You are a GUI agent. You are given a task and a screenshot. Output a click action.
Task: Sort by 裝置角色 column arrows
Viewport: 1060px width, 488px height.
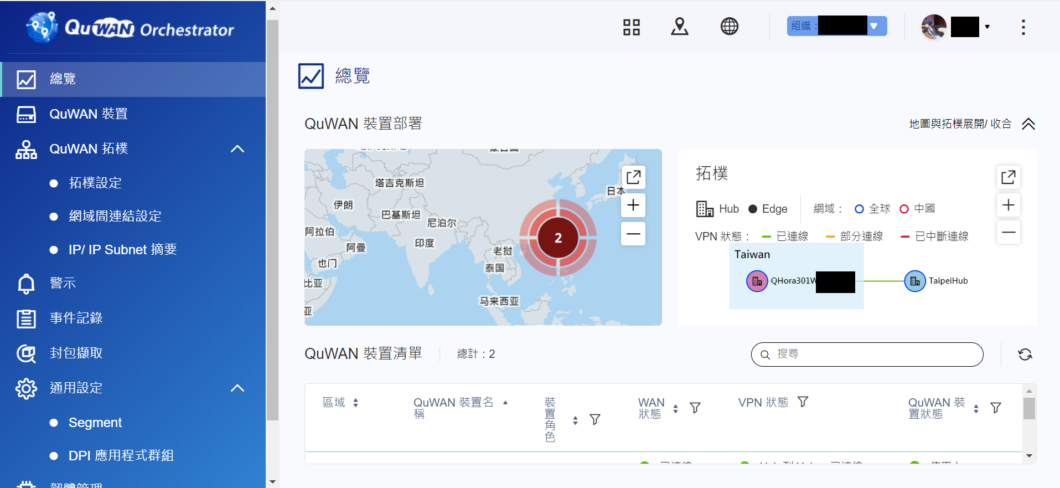coord(575,420)
